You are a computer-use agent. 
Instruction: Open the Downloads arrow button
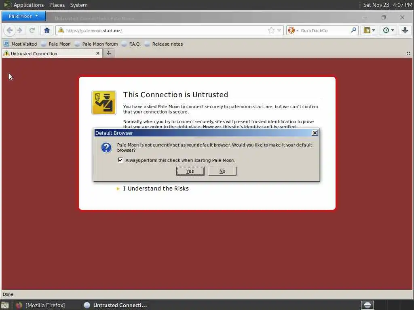click(x=405, y=30)
